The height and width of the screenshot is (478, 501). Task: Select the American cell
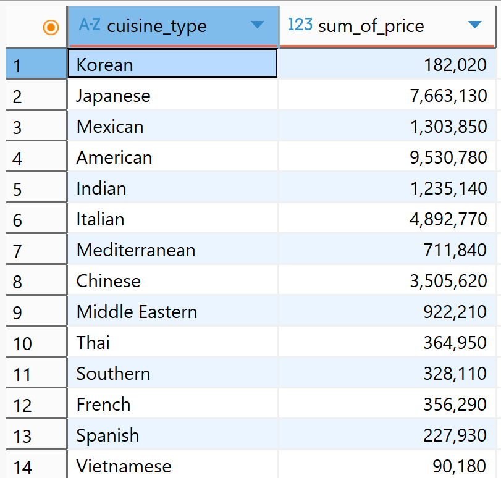[x=172, y=157]
